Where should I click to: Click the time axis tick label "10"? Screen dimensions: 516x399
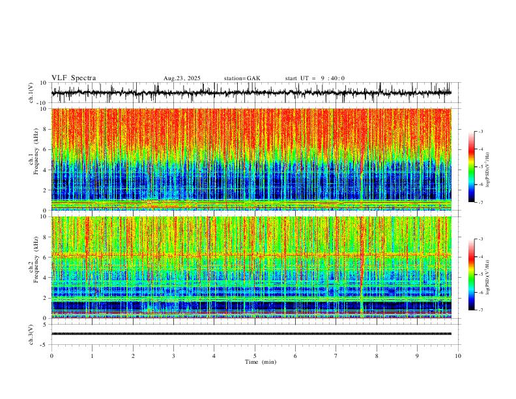pos(458,356)
